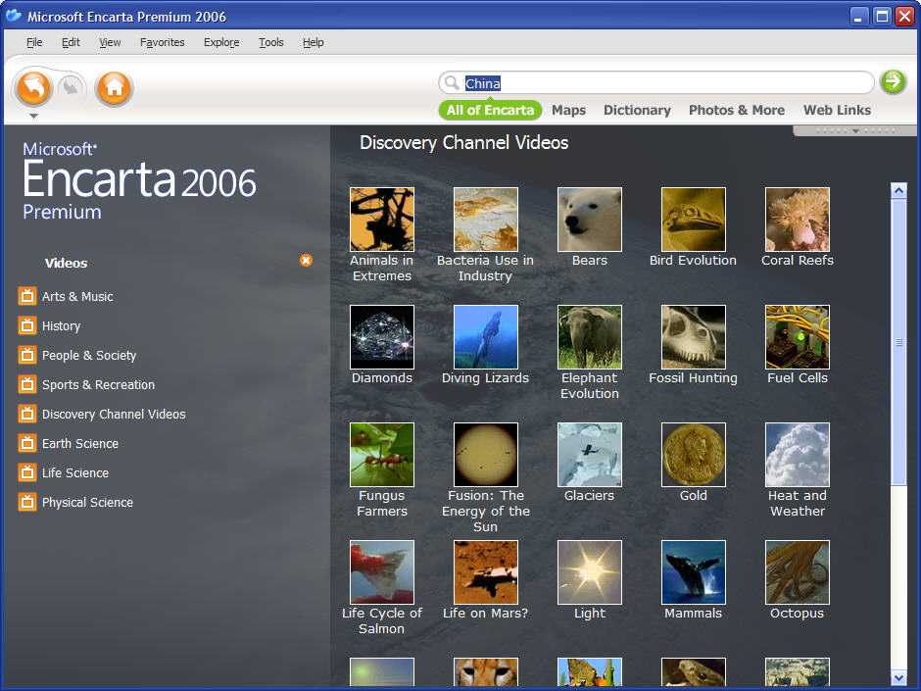Viewport: 921px width, 691px height.
Task: Open the Animals in Extremes video thumbnail
Action: tap(382, 220)
